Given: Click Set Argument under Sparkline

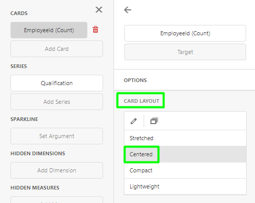Looking at the screenshot, I should (57, 136).
